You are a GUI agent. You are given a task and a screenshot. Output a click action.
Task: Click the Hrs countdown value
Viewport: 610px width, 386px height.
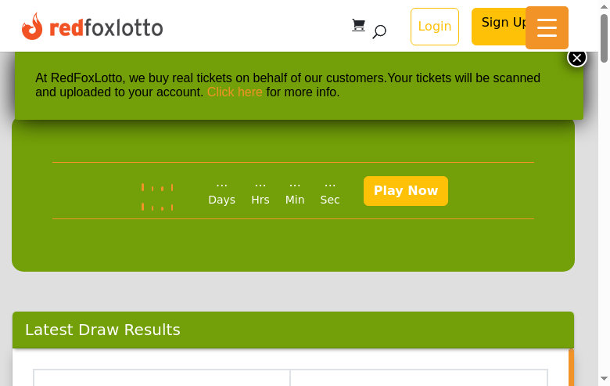click(x=260, y=186)
